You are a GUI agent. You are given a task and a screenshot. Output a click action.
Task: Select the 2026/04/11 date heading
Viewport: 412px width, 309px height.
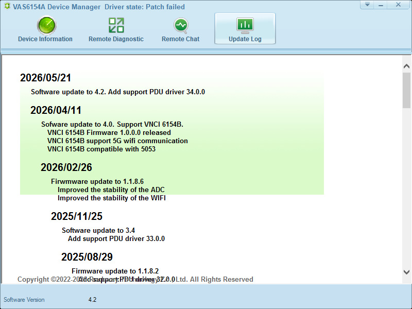pos(56,110)
